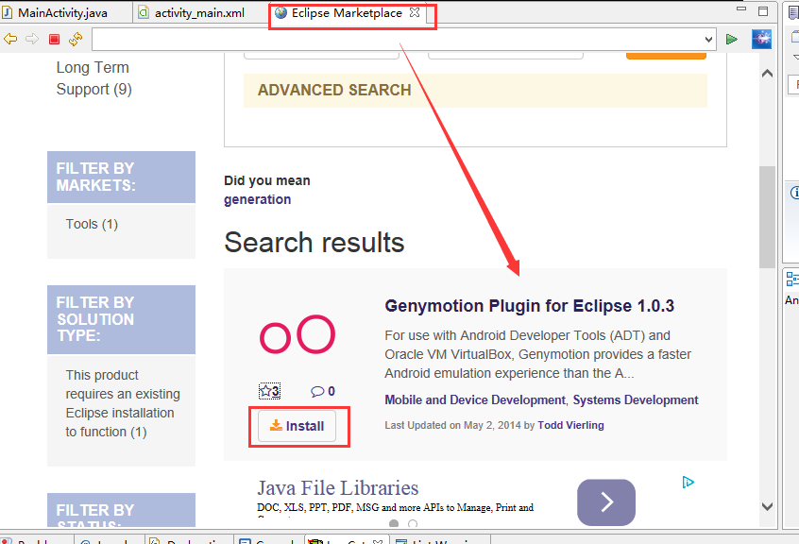Click the page scroll-down arrow

click(x=767, y=506)
